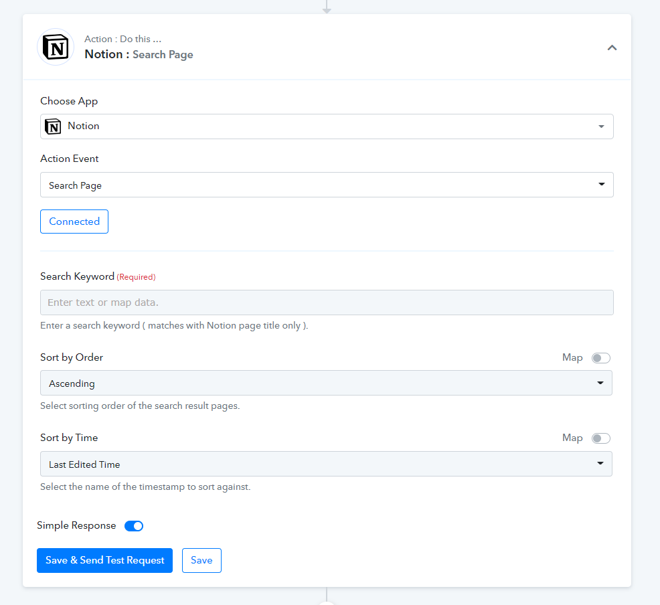This screenshot has width=660, height=605.
Task: Click the 'Sort by Order' label
Action: click(72, 357)
